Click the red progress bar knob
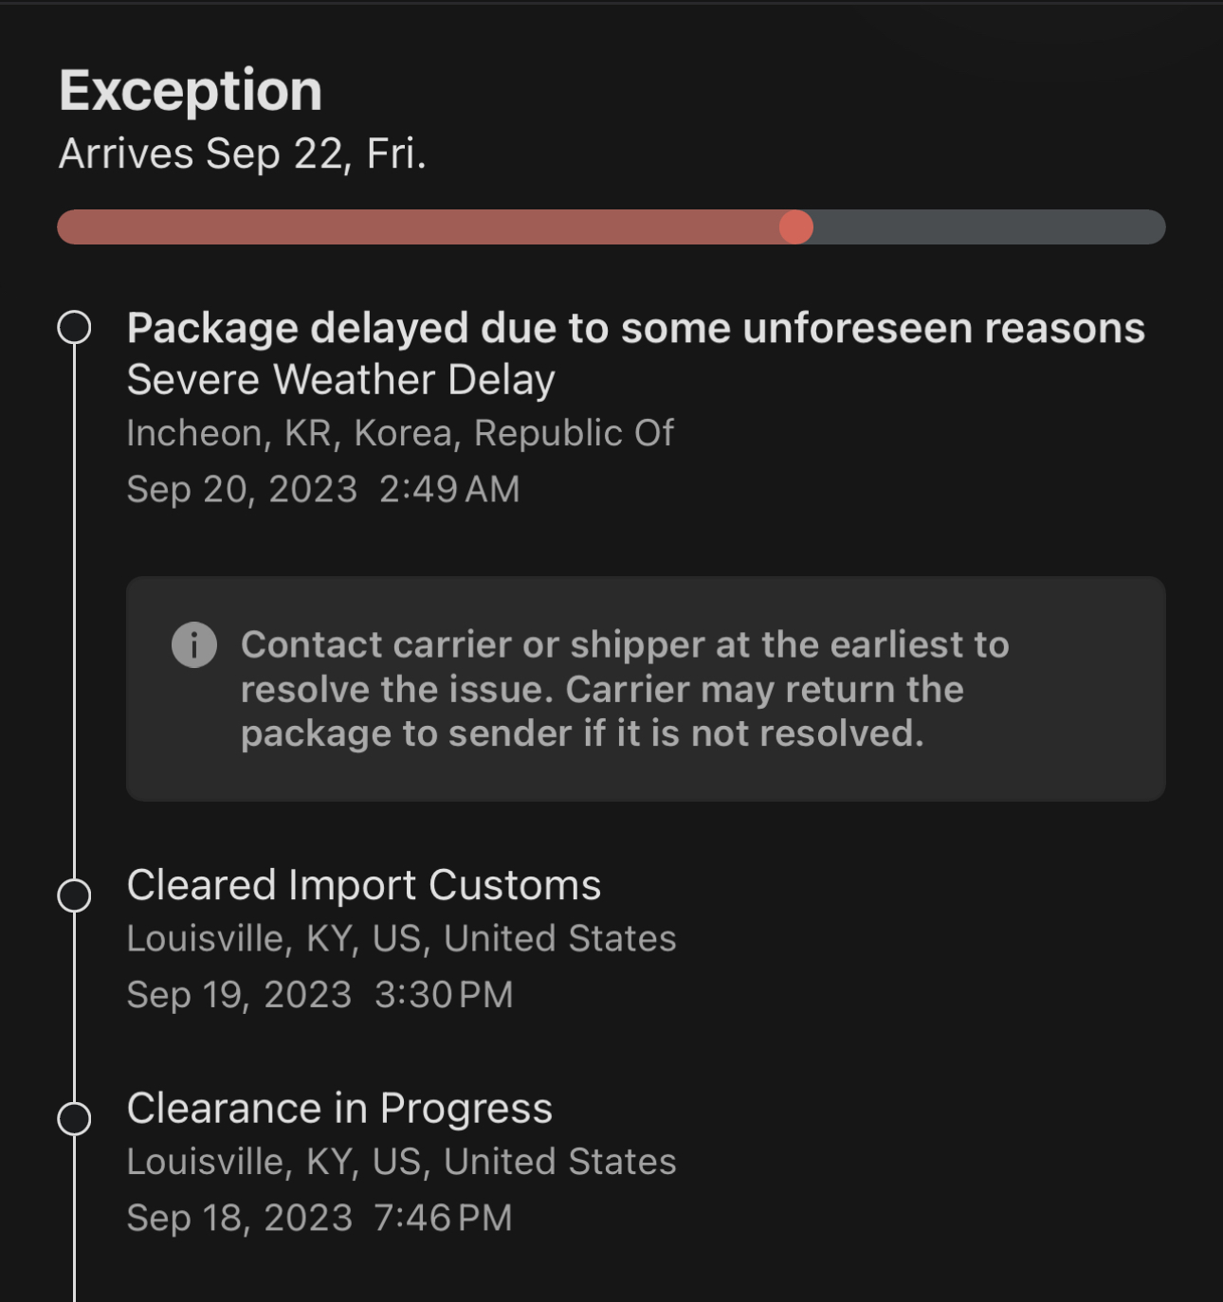Screen dimensions: 1223x1302 [795, 227]
